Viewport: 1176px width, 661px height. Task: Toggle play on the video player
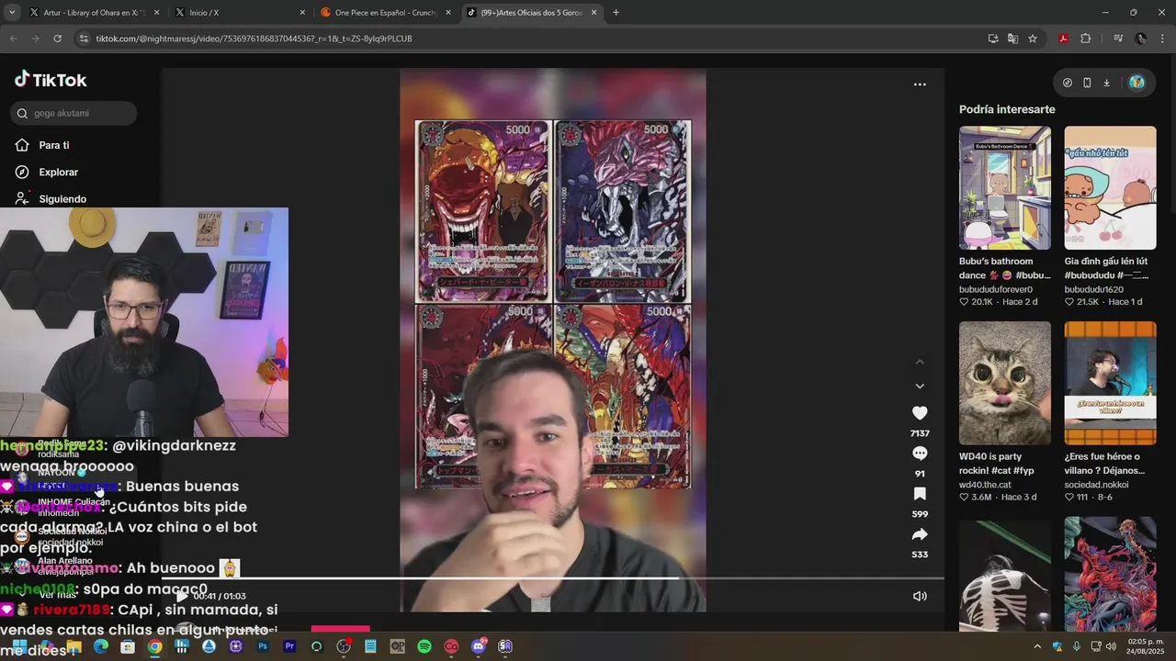click(x=181, y=596)
